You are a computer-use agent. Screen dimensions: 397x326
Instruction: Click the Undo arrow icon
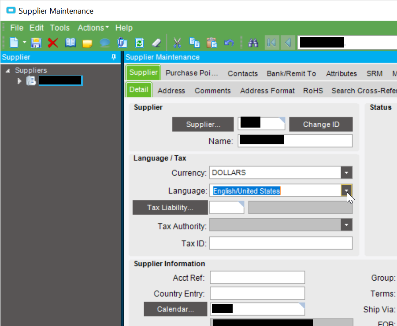[229, 43]
